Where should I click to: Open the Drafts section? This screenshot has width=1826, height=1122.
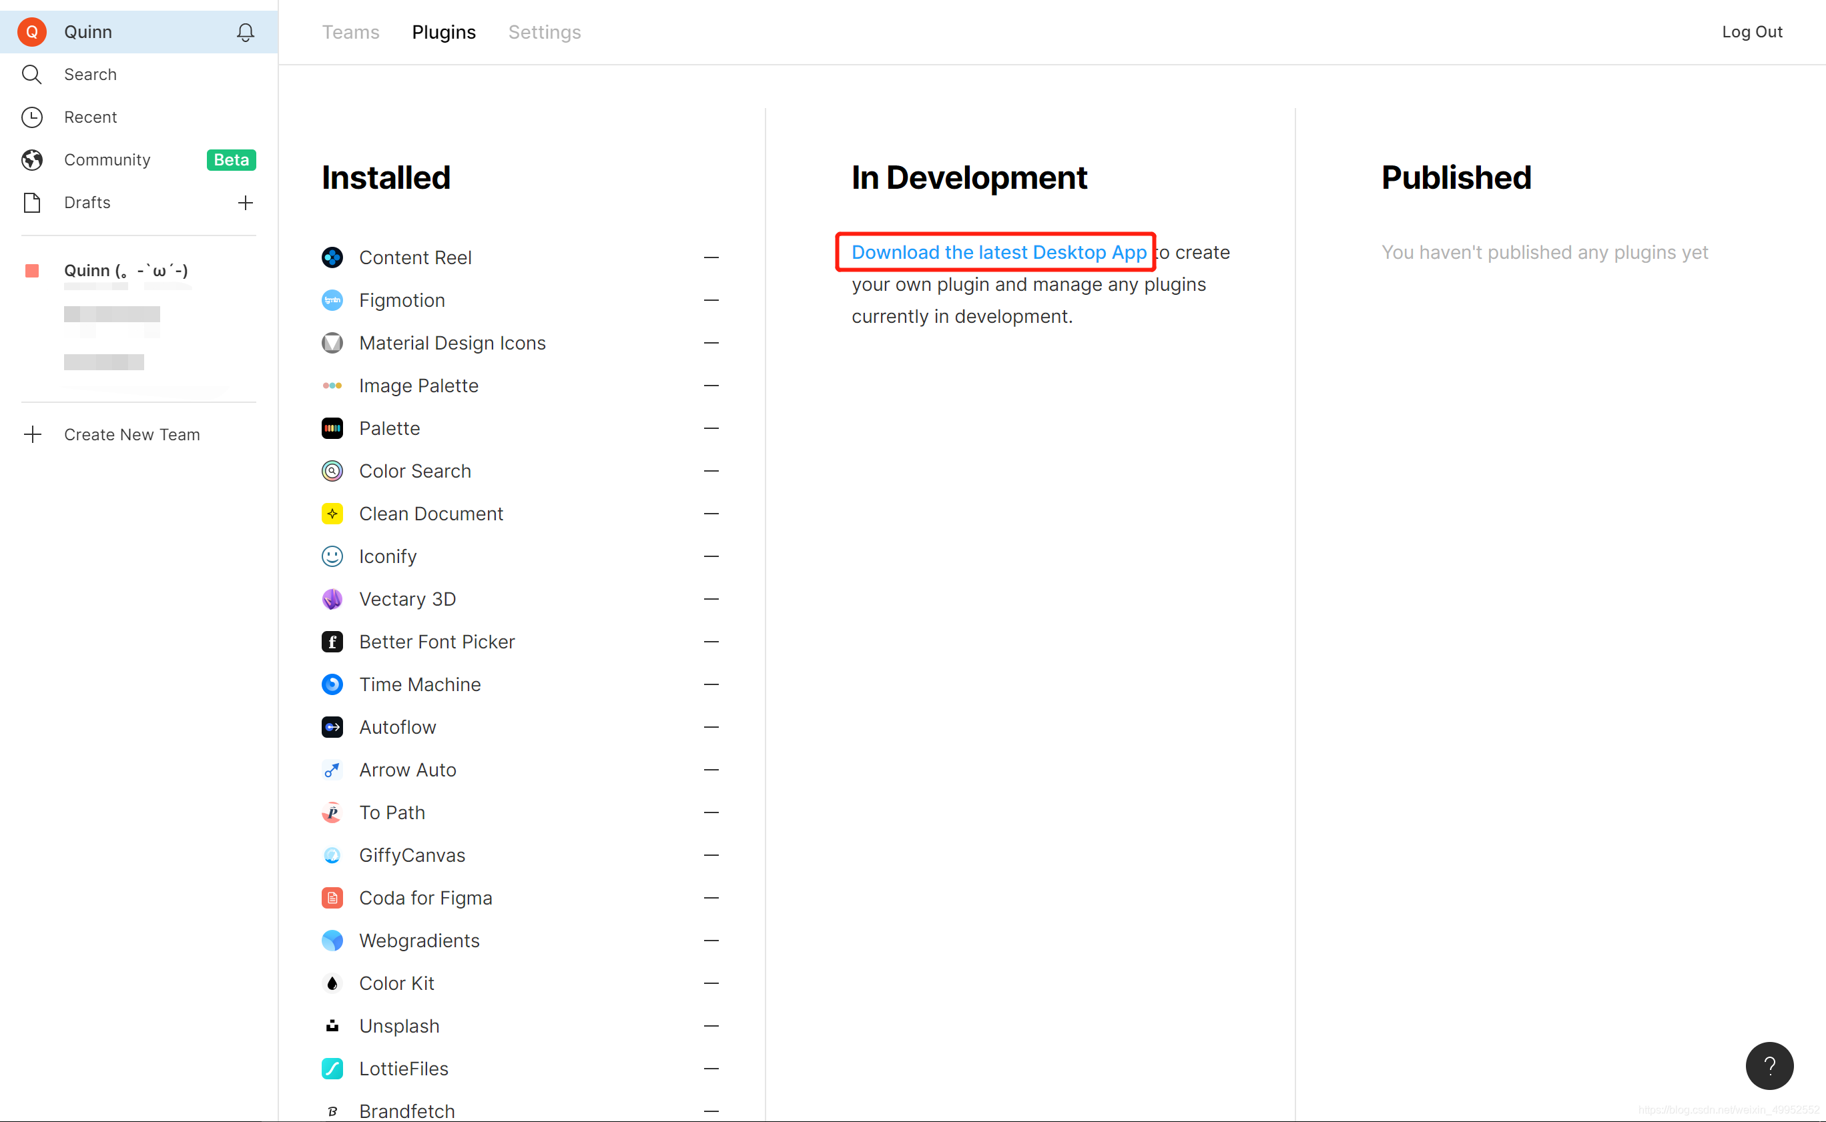pos(87,203)
